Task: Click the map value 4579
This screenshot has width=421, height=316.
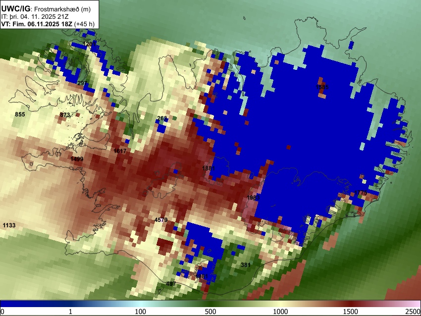Action: pyautogui.click(x=161, y=220)
